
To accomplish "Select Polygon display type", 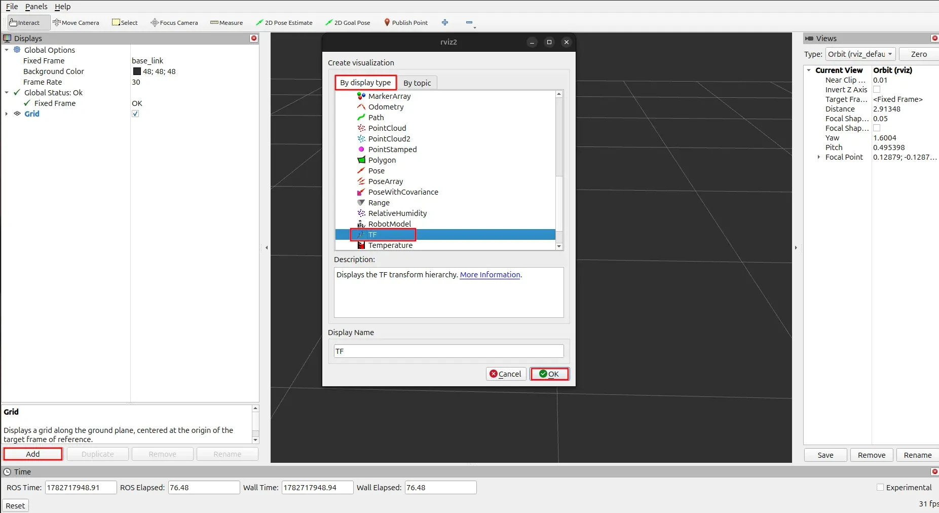I will (382, 160).
